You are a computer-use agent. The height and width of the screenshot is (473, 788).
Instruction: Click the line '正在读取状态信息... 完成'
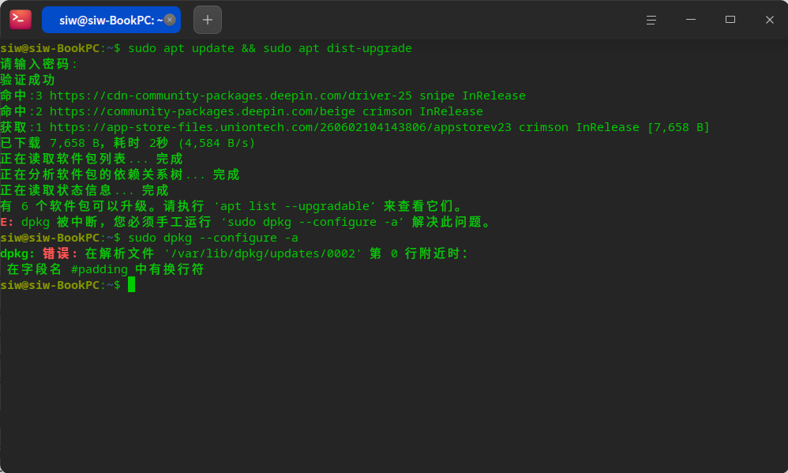point(84,190)
